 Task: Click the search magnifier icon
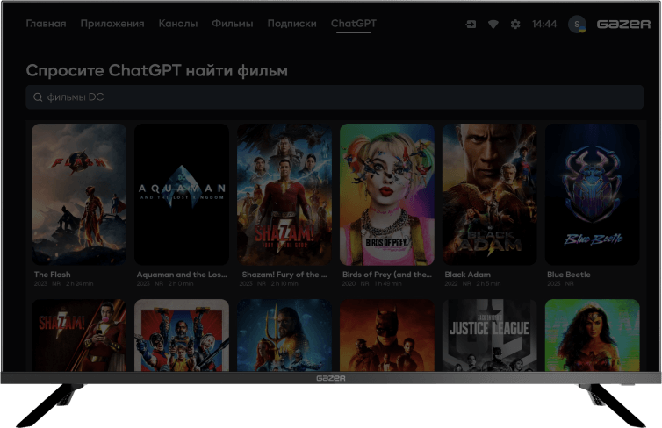(x=38, y=97)
